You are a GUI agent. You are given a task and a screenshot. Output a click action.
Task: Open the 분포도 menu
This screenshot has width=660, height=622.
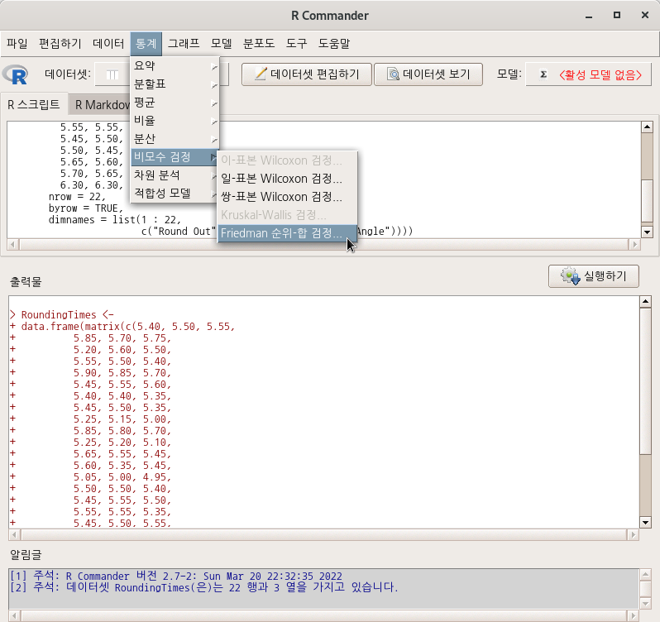click(258, 43)
